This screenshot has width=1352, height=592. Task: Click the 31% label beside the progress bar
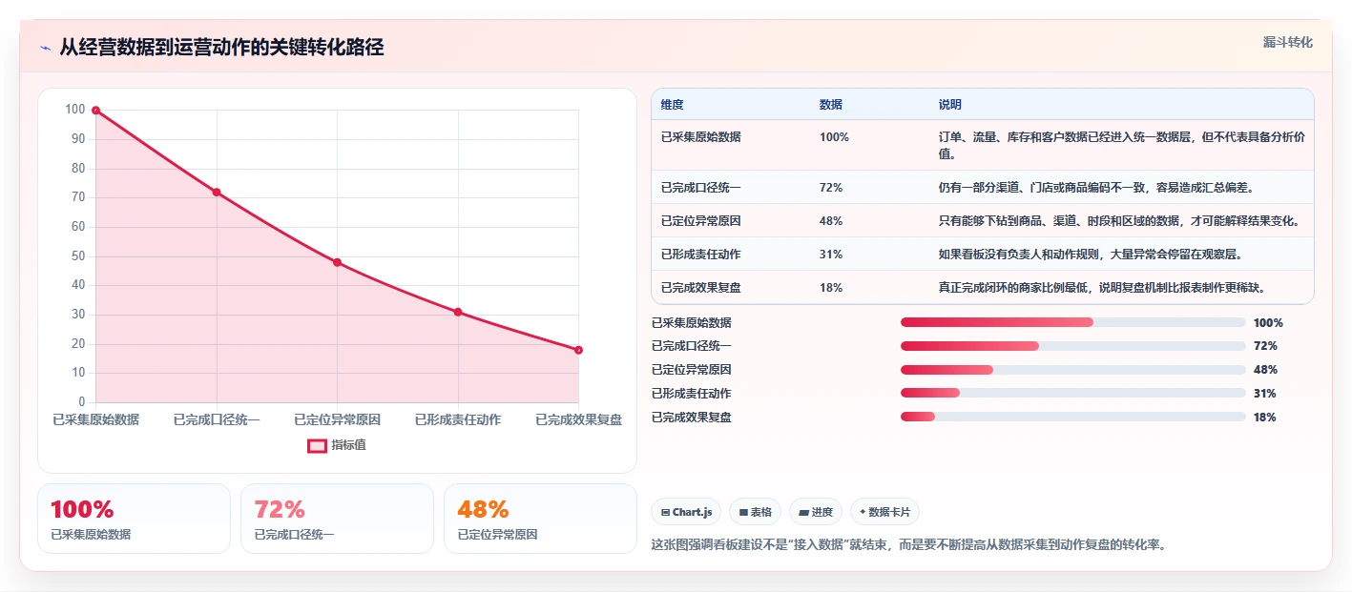[x=1265, y=394]
